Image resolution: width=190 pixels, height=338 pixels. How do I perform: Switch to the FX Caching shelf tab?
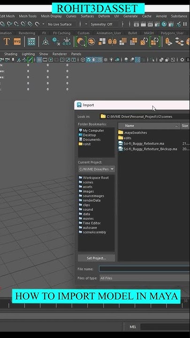tap(61, 33)
